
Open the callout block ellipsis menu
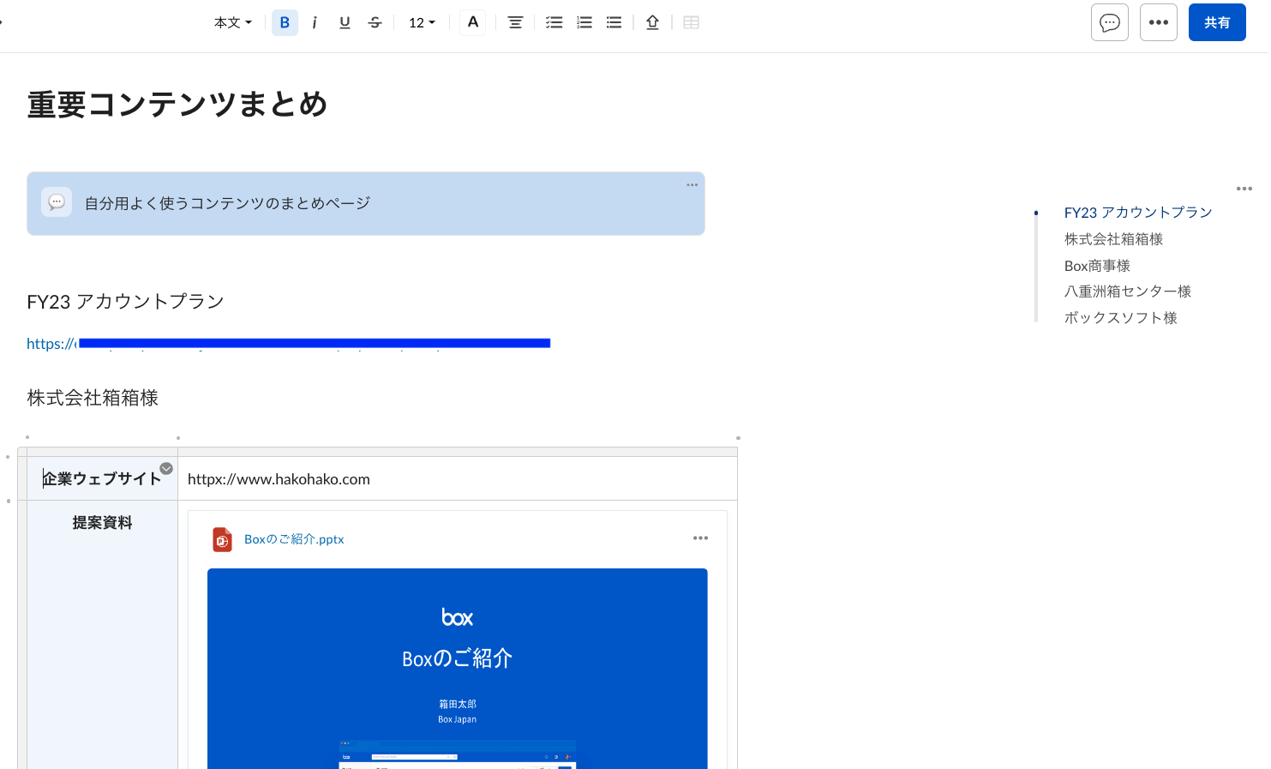tap(692, 184)
